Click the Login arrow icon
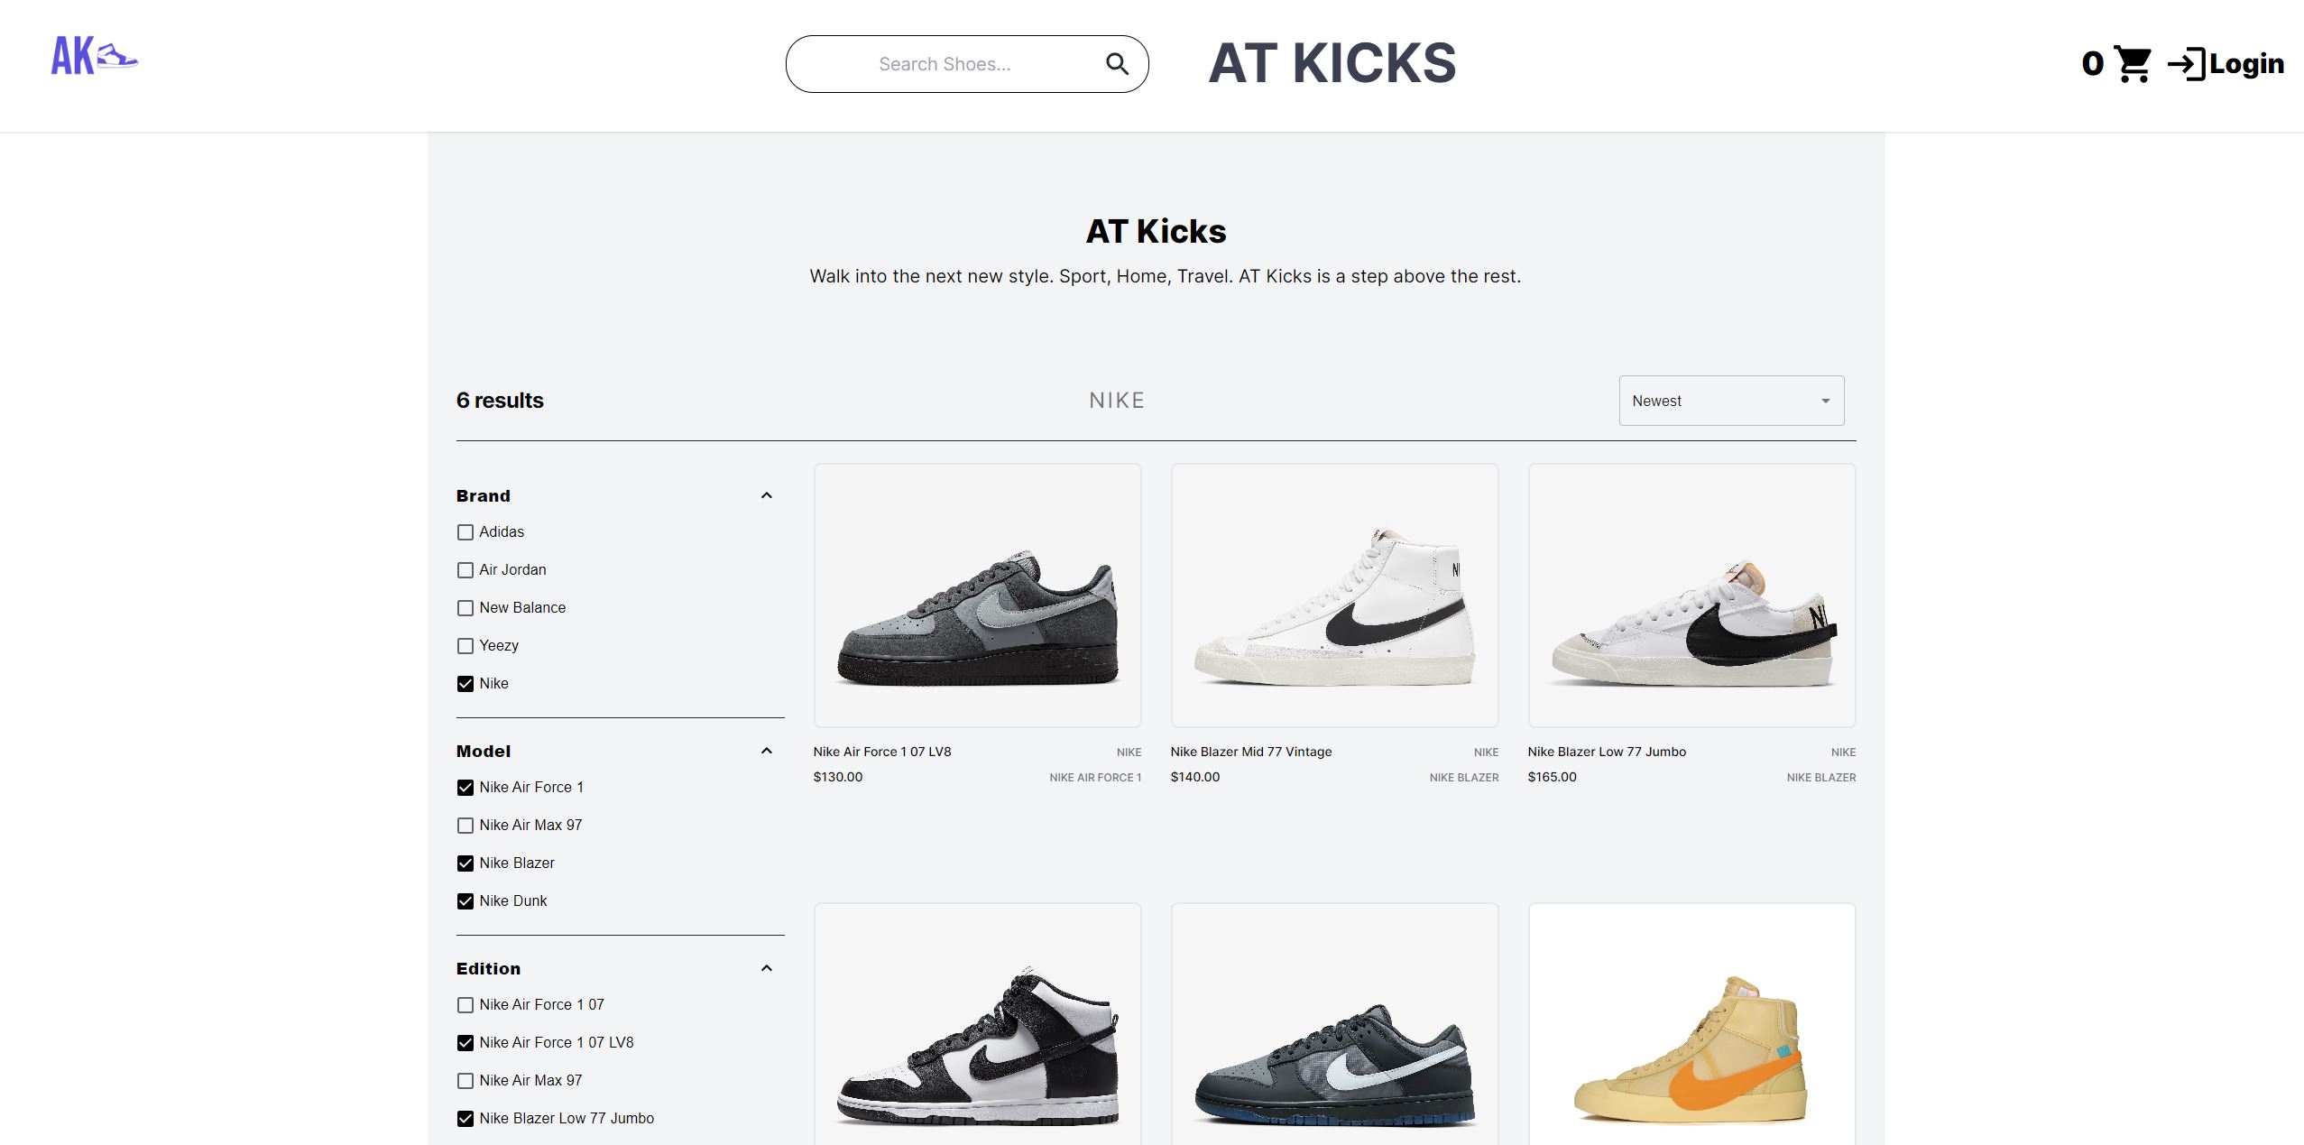Viewport: 2304px width, 1145px height. coord(2186,64)
